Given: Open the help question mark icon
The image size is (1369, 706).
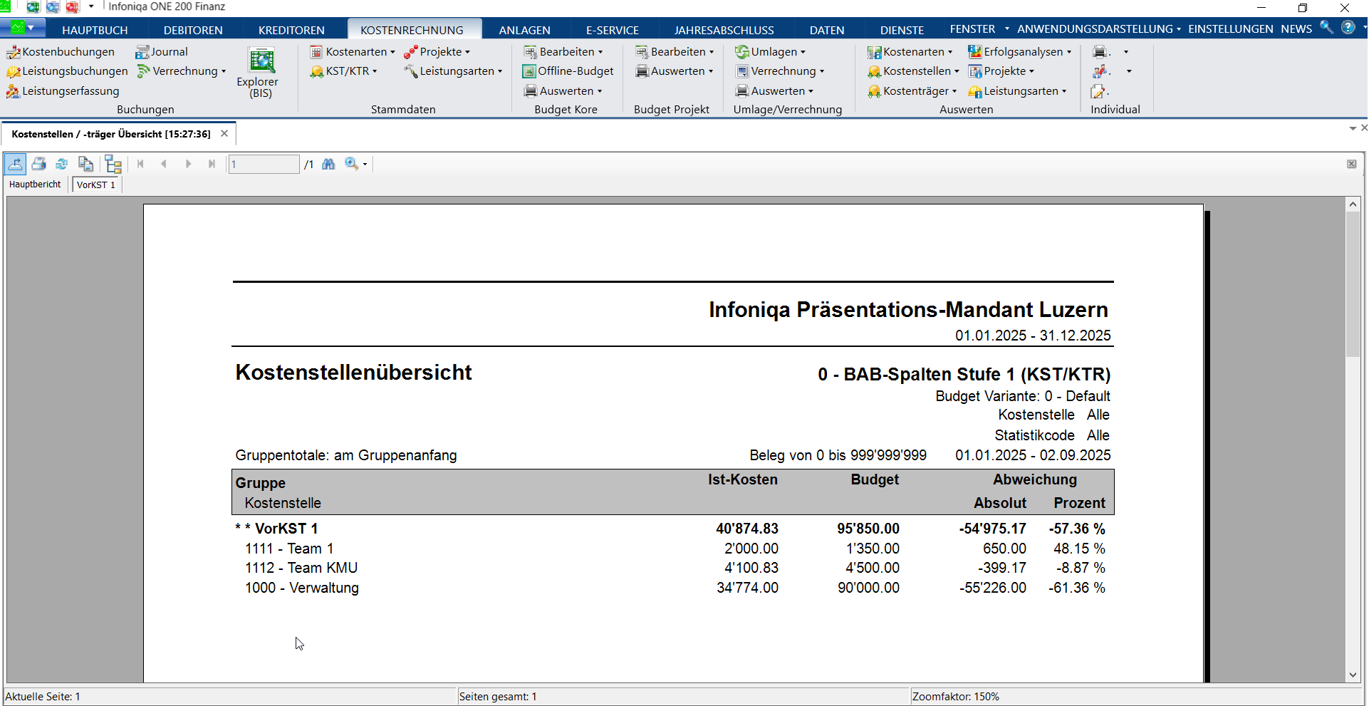Looking at the screenshot, I should [1348, 28].
